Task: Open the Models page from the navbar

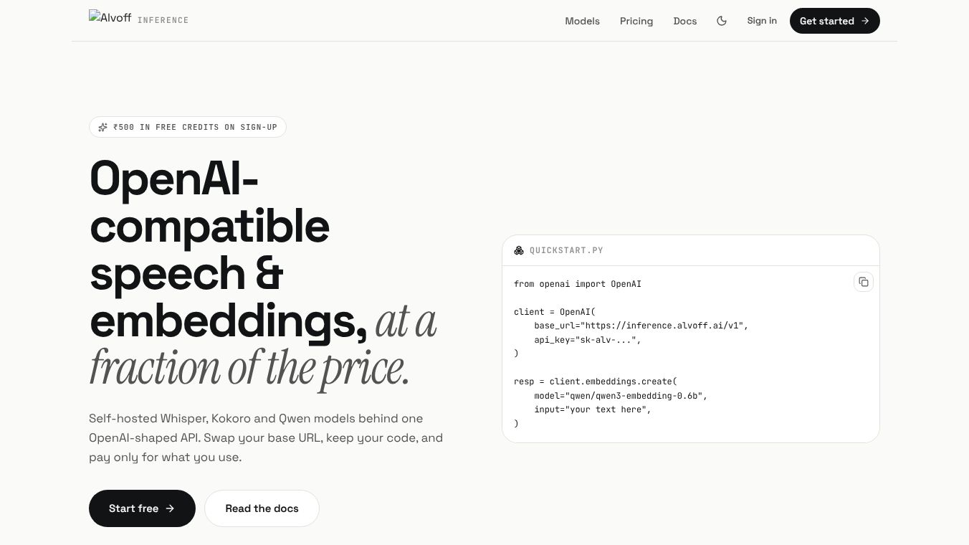Action: (582, 21)
